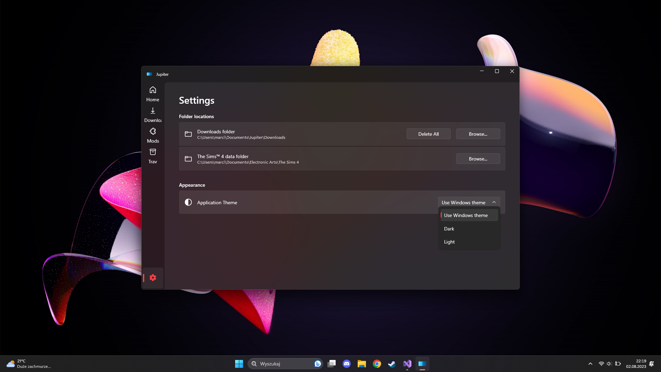Click the Application Theme half-circle icon
661x372 pixels.
click(x=188, y=202)
